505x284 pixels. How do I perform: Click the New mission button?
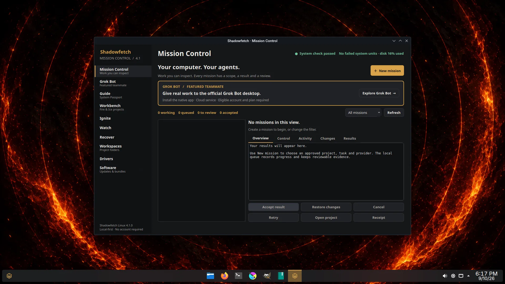387,71
